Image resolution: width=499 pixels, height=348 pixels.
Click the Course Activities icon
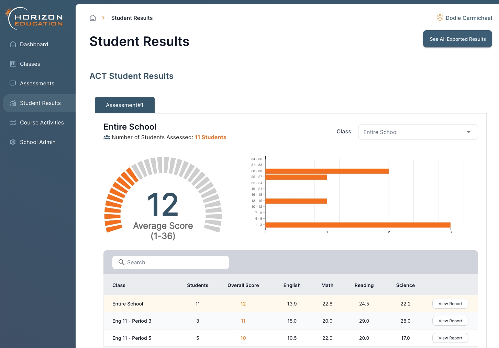[13, 122]
